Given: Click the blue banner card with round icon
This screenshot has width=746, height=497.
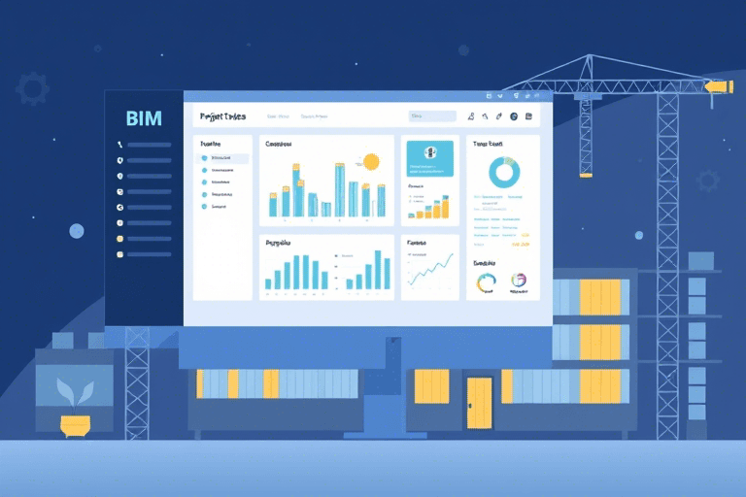Looking at the screenshot, I should [x=429, y=157].
